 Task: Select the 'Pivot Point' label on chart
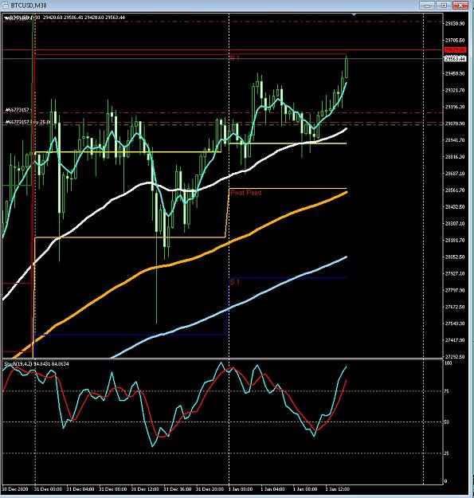245,193
